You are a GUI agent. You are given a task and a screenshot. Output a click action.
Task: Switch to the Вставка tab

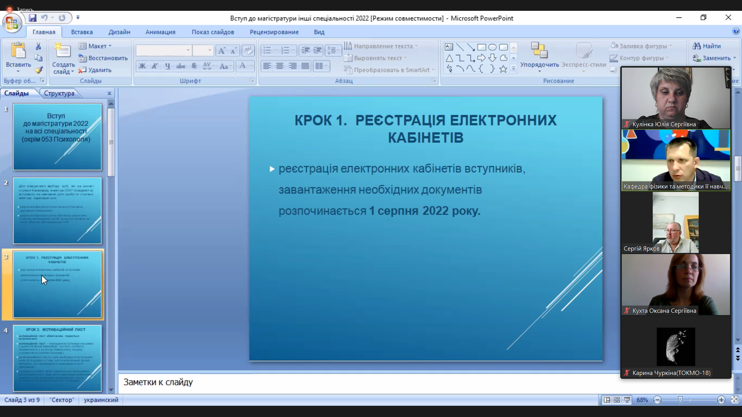(82, 32)
